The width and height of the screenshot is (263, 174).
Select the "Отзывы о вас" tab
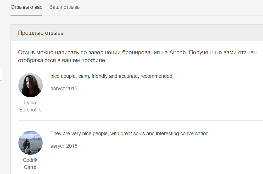[26, 7]
